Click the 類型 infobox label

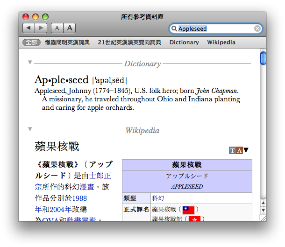130,198
